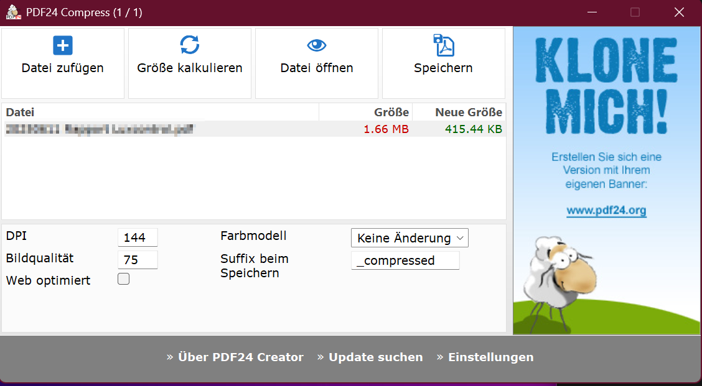Choose the 'Speichern' label

pos(443,68)
